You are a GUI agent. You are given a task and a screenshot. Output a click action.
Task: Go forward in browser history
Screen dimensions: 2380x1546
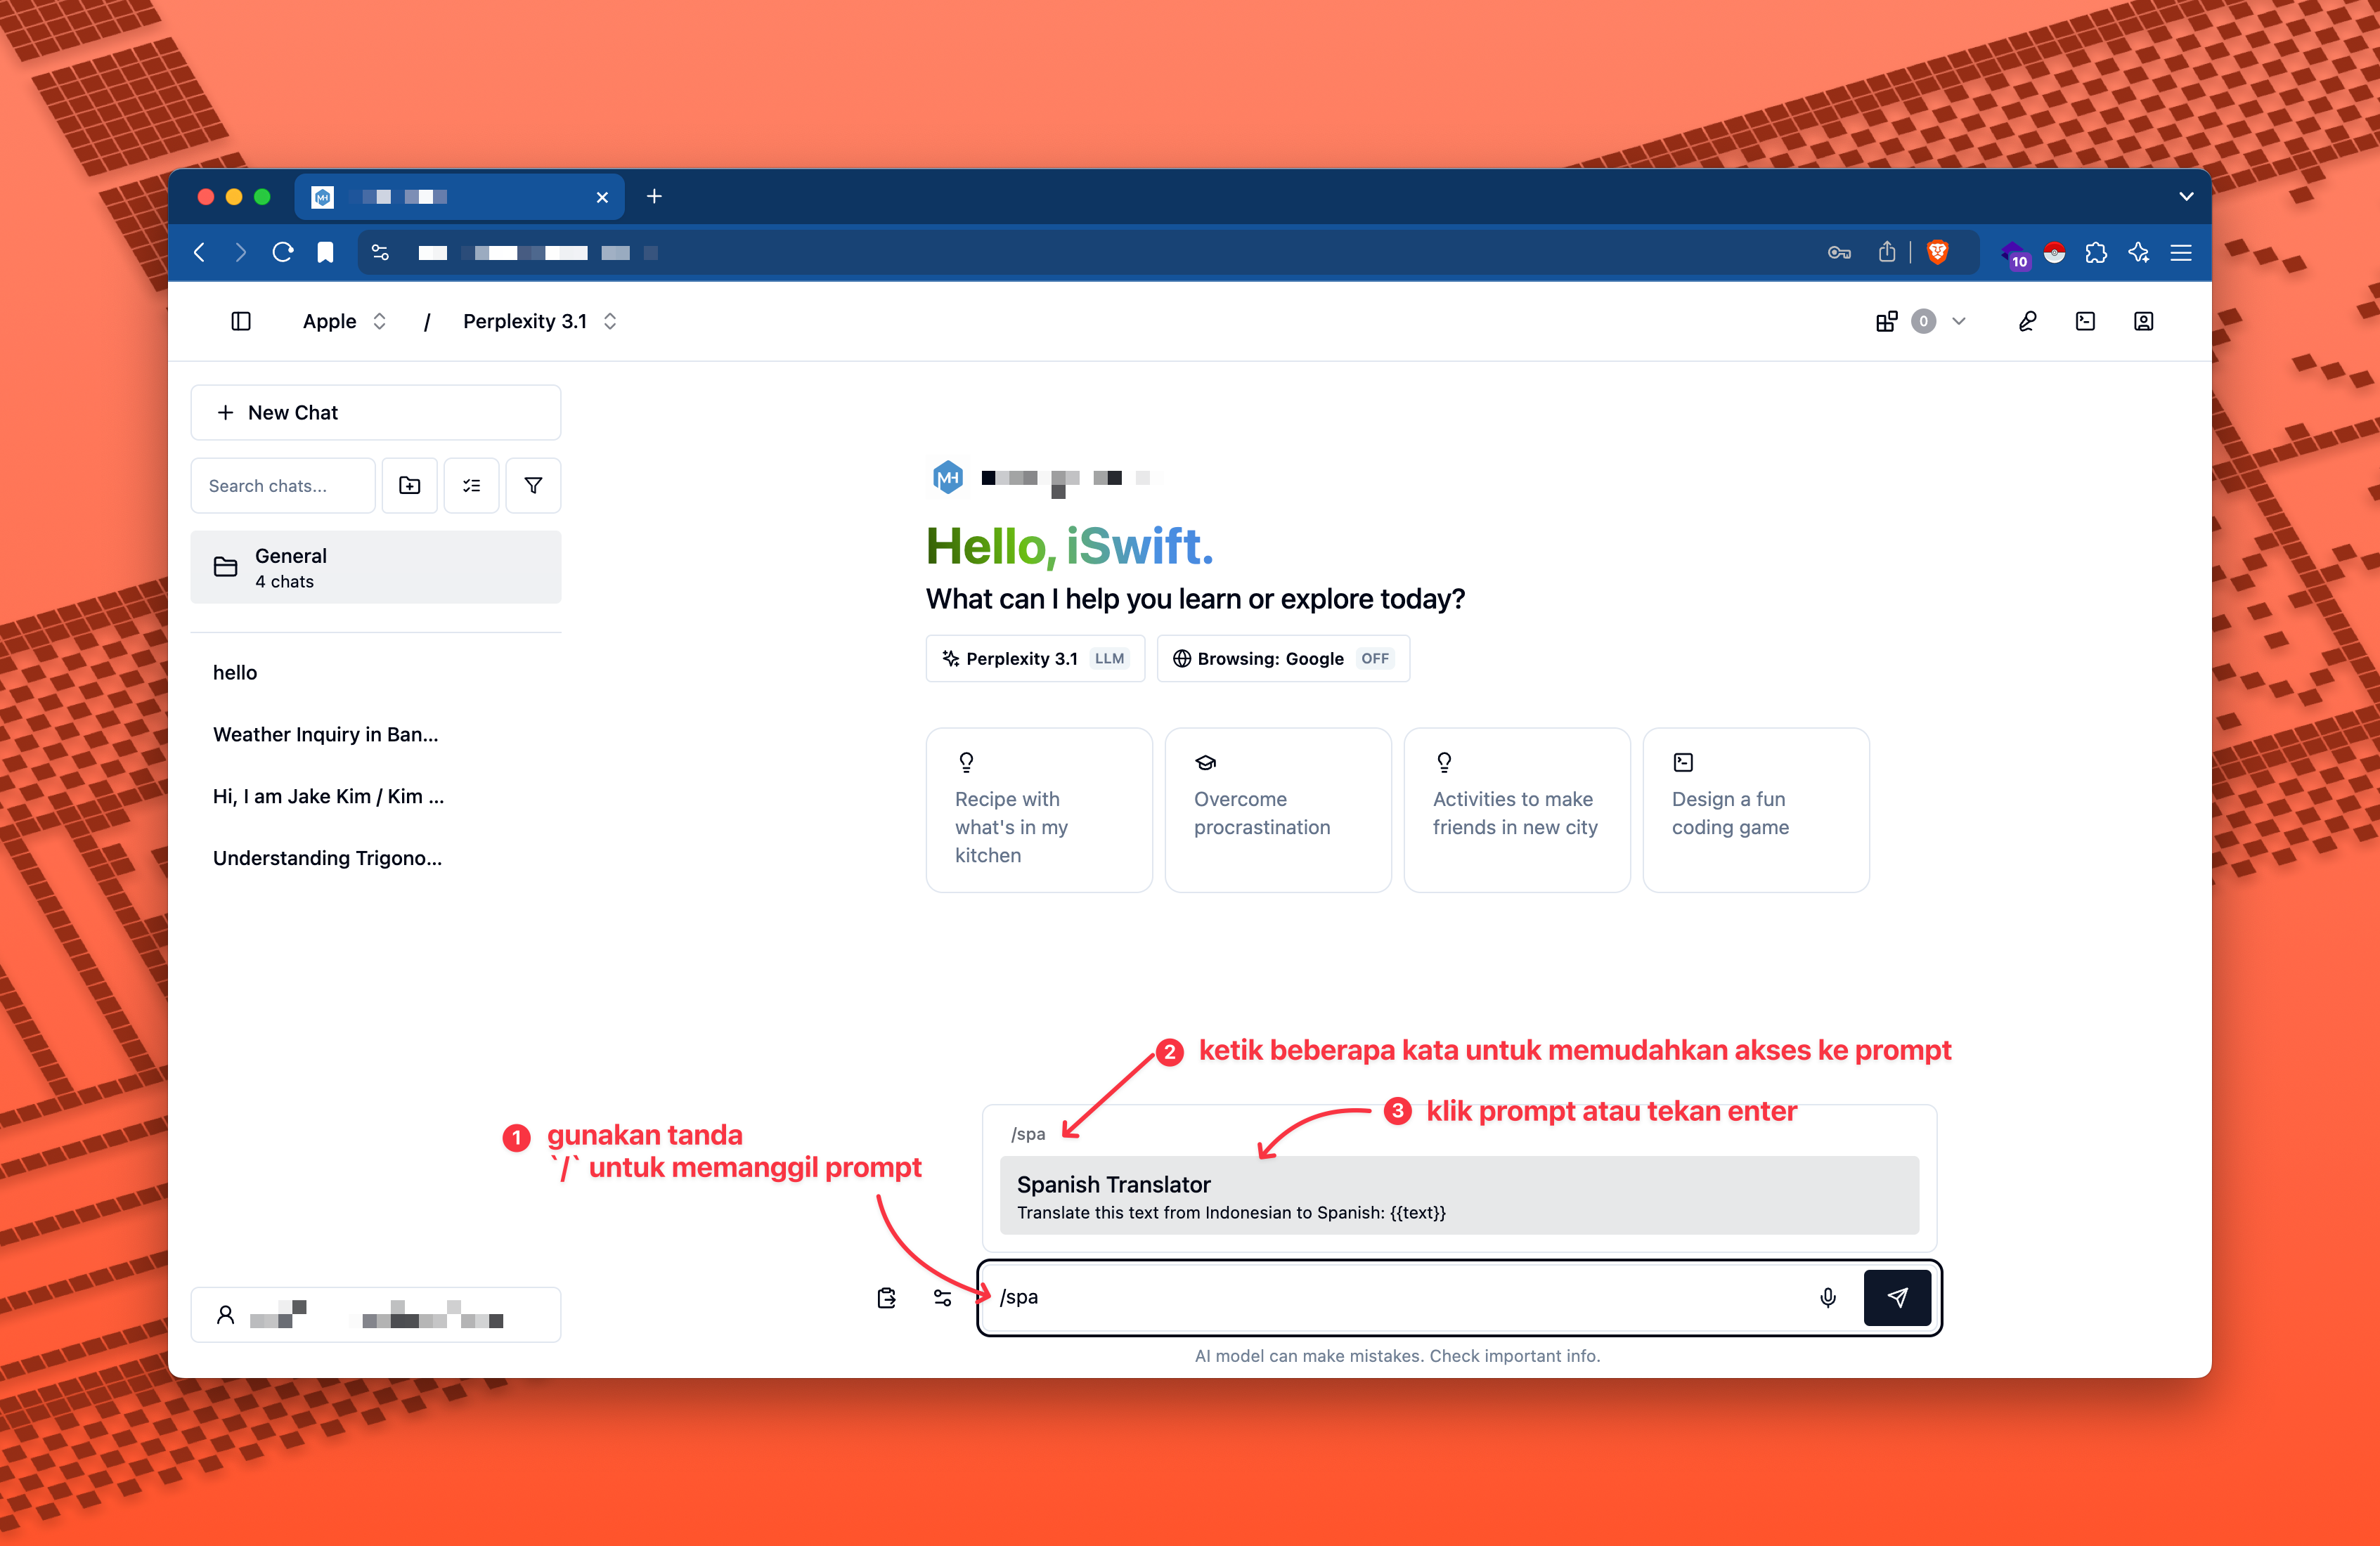(241, 252)
